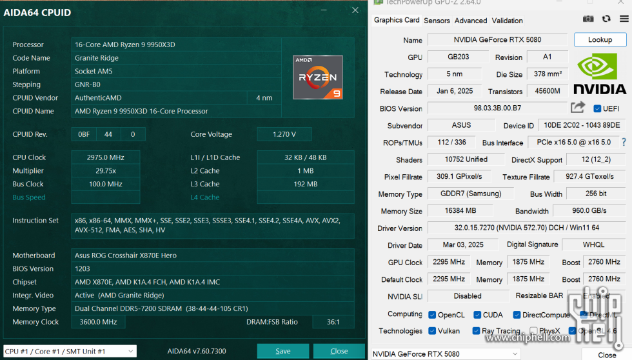Toggle the Ray Tracing checkbox
This screenshot has width=632, height=360.
(476, 330)
